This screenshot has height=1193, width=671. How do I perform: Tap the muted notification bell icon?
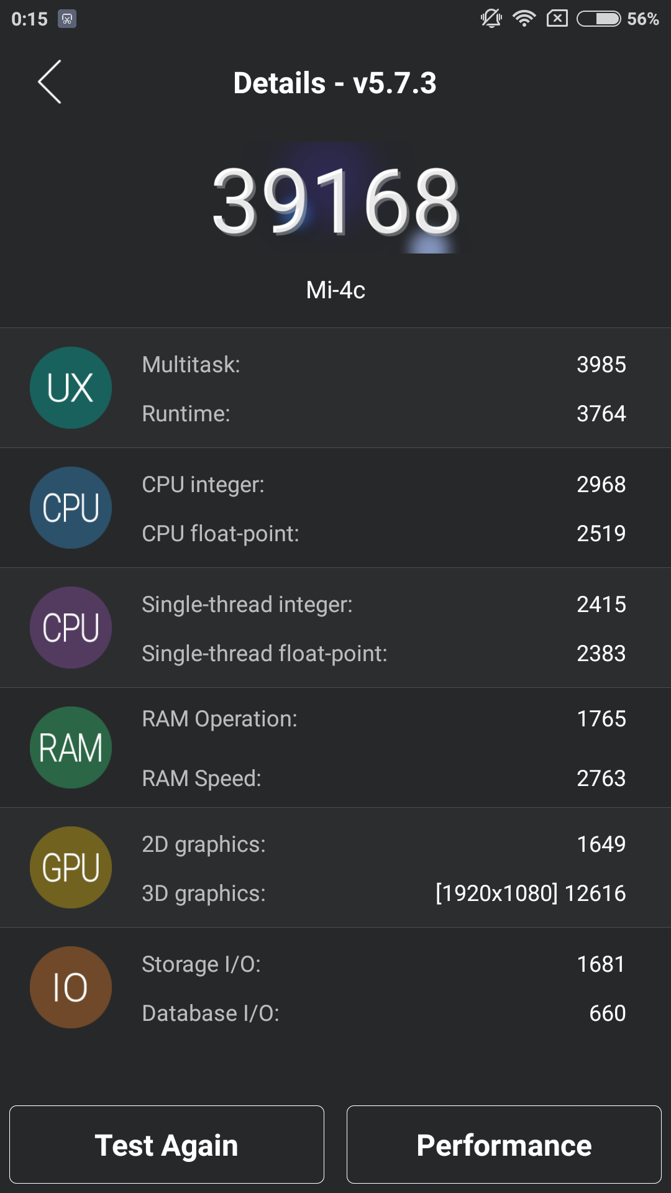click(491, 19)
